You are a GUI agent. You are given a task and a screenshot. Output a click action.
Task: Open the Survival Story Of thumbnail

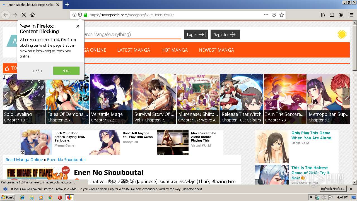pos(155,99)
